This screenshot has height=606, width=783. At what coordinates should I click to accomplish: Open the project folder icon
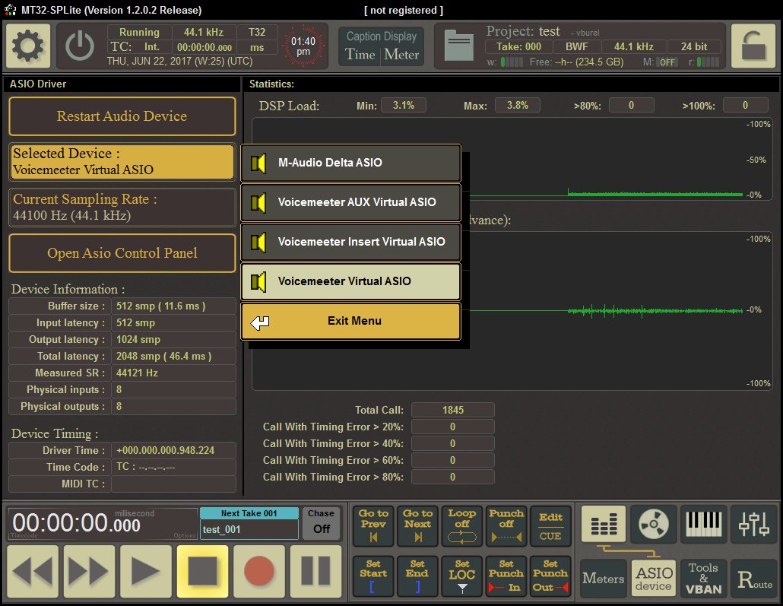(x=459, y=46)
